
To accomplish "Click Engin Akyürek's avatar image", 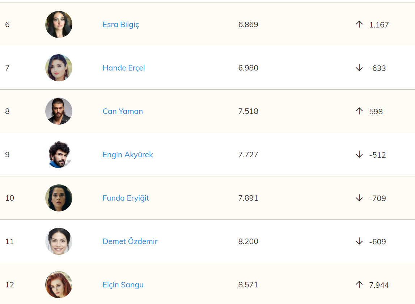I will pyautogui.click(x=59, y=155).
